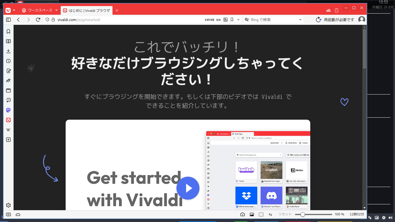Open the Sessions panel
The image size is (395, 222).
pos(8,100)
